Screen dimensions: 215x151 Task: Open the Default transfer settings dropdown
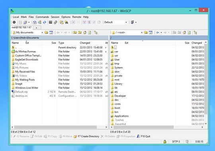tap(126, 22)
